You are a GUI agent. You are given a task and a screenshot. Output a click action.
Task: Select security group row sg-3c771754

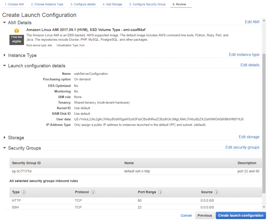coord(22,171)
